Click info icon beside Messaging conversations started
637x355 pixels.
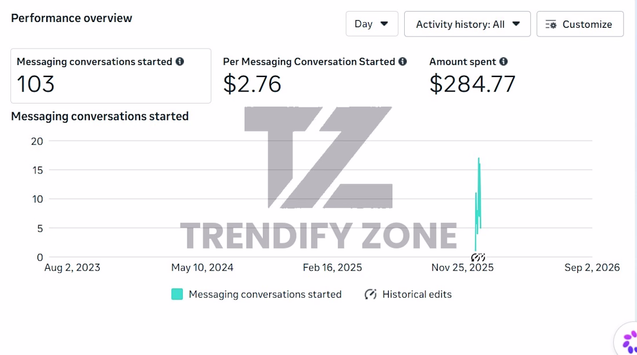tap(180, 61)
